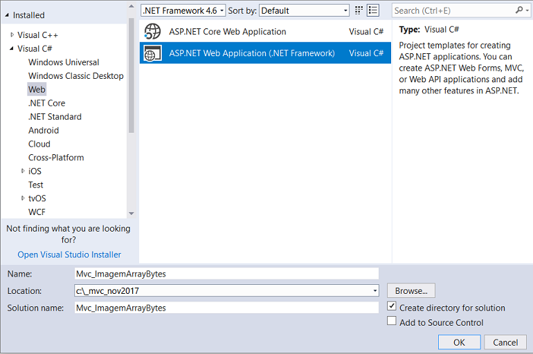This screenshot has height=354, width=533.
Task: Collapse the Visual C# tree node
Action: tap(12, 48)
